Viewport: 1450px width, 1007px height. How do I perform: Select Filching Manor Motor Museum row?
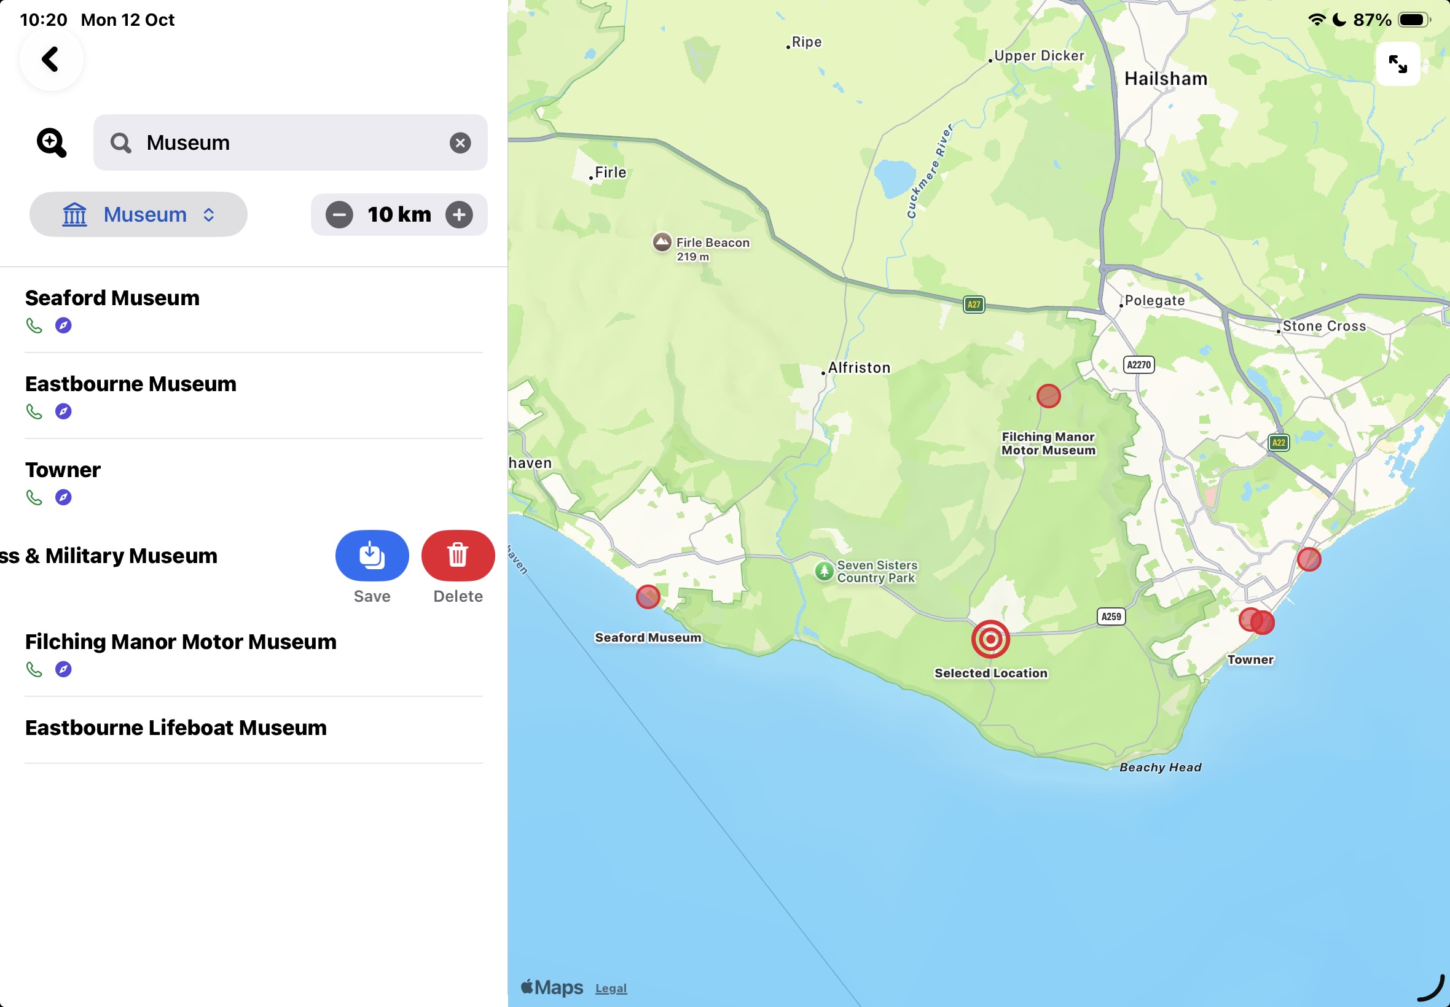[254, 654]
